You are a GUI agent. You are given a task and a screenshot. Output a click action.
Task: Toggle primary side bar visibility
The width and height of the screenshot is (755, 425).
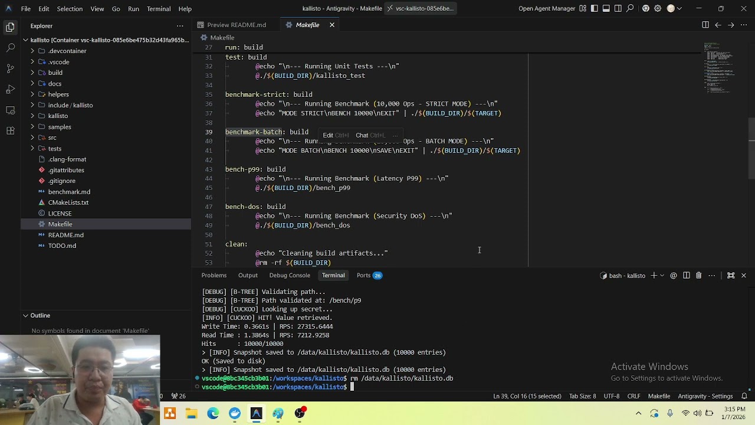[594, 8]
